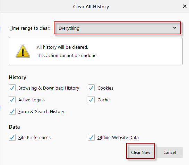Viewport: 189px width, 165px height.
Task: Click the Form & Search History label
Action: pyautogui.click(x=41, y=112)
